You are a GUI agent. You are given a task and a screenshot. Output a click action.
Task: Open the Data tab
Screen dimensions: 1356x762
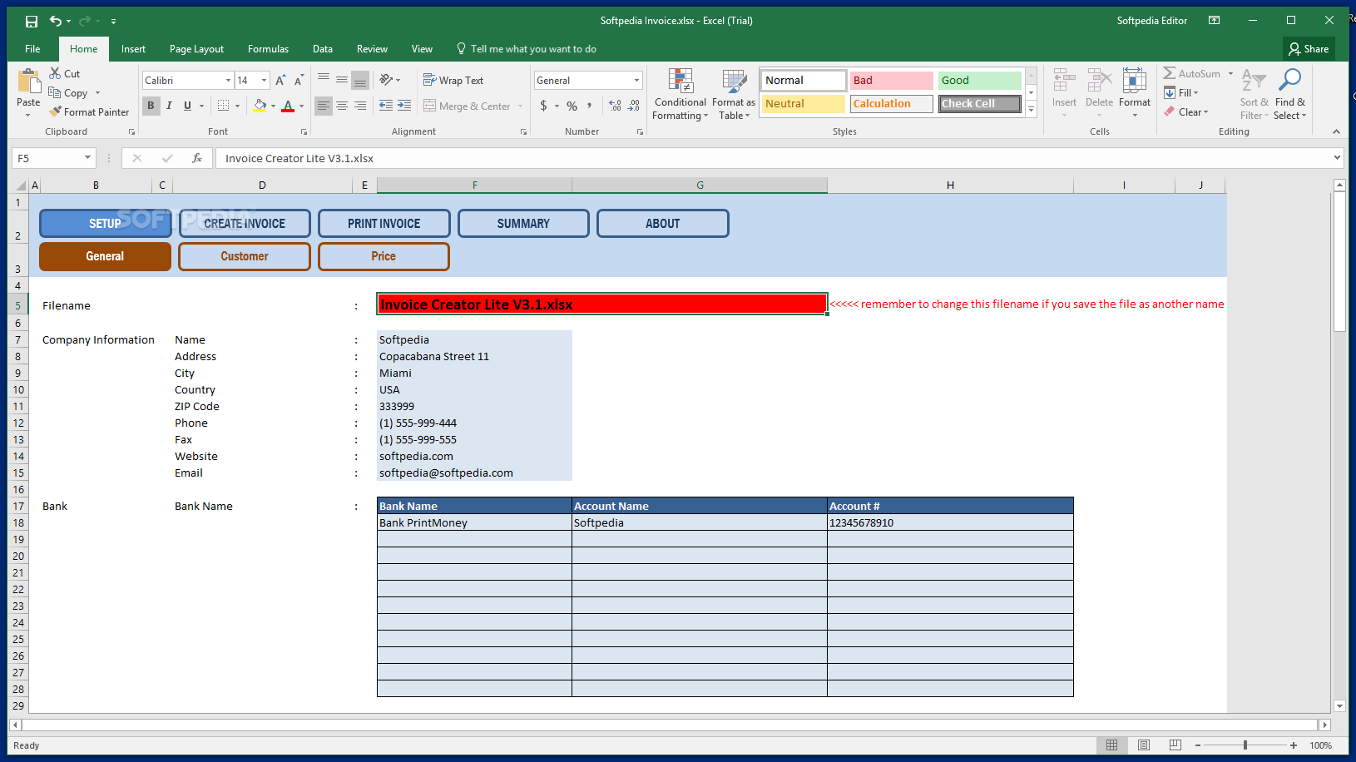tap(323, 49)
